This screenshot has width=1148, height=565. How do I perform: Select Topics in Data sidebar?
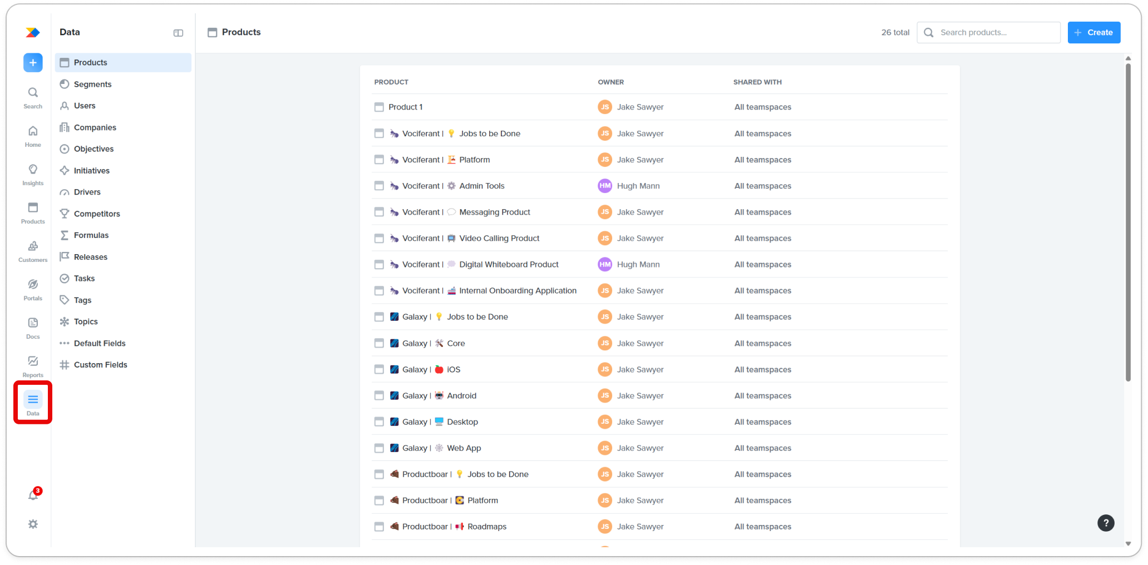tap(123, 321)
